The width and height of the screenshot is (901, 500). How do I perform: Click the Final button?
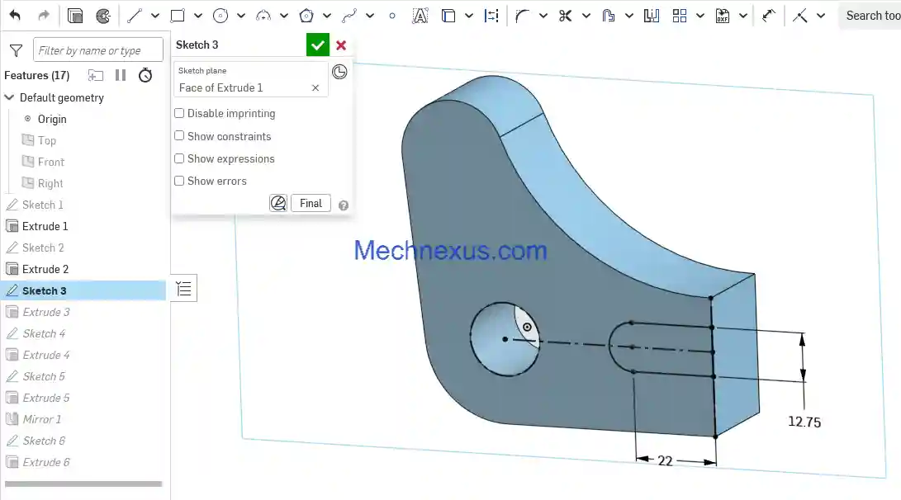(x=311, y=203)
